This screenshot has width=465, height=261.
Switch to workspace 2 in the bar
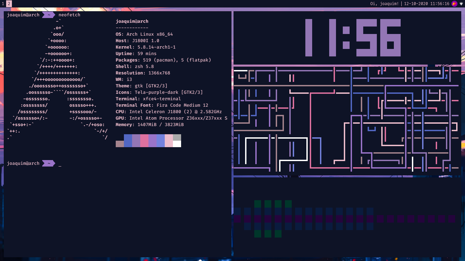(9, 4)
